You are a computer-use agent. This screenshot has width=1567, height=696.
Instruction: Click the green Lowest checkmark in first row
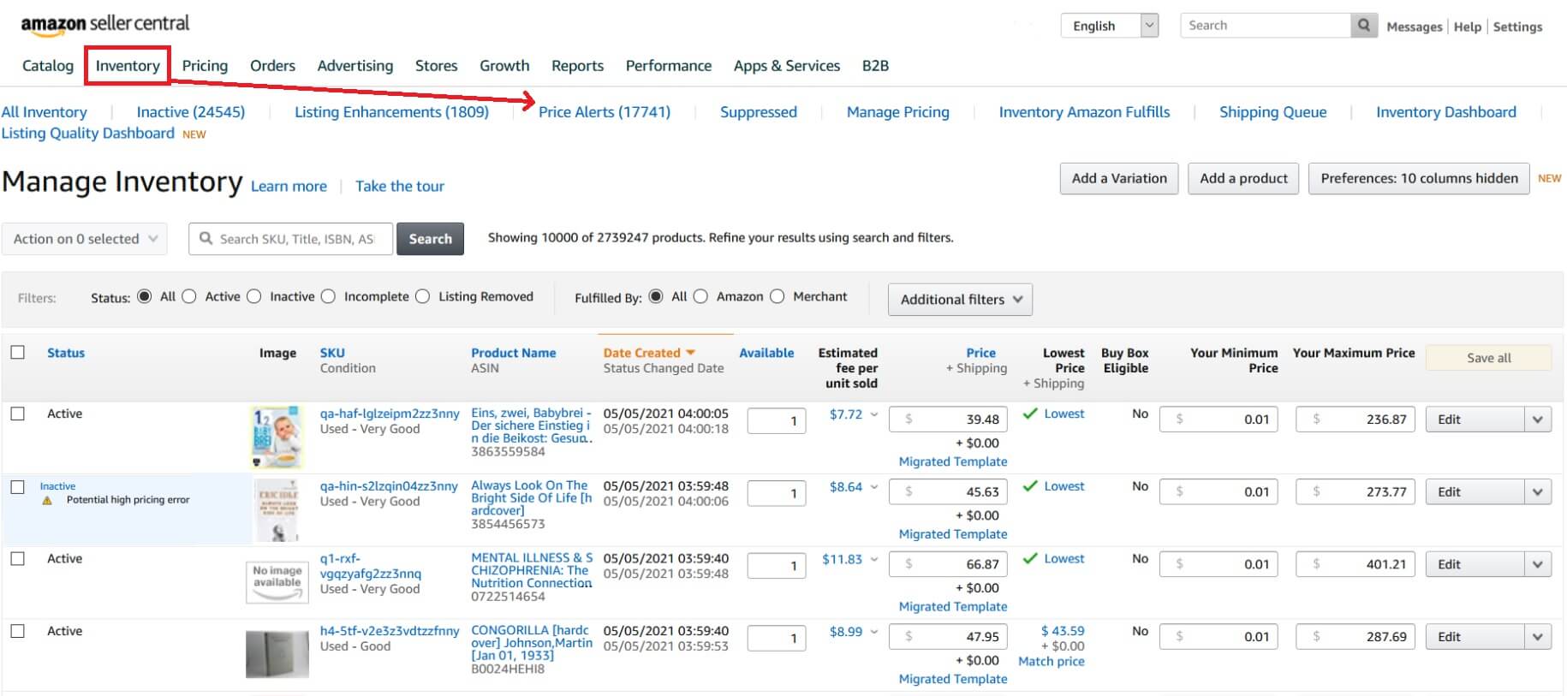pos(1030,413)
